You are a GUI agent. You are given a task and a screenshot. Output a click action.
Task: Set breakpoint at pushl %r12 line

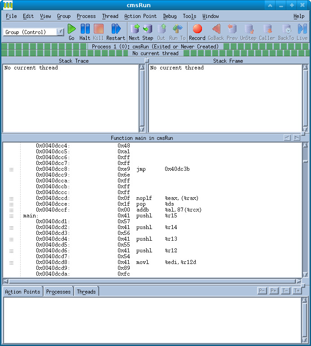click(x=12, y=251)
